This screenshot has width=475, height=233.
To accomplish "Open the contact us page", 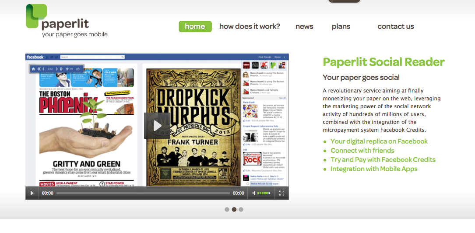I will coord(396,27).
